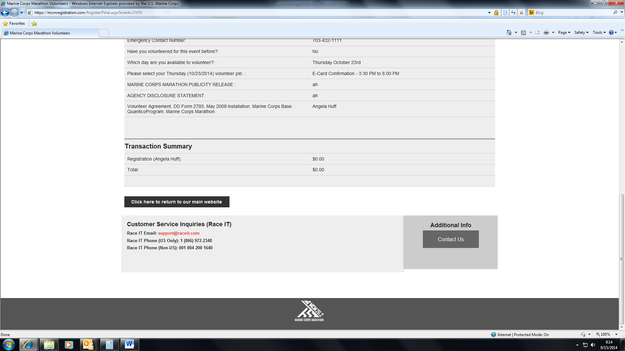625x351 pixels.
Task: Click the vertical scrollbar thumb
Action: pos(621,258)
